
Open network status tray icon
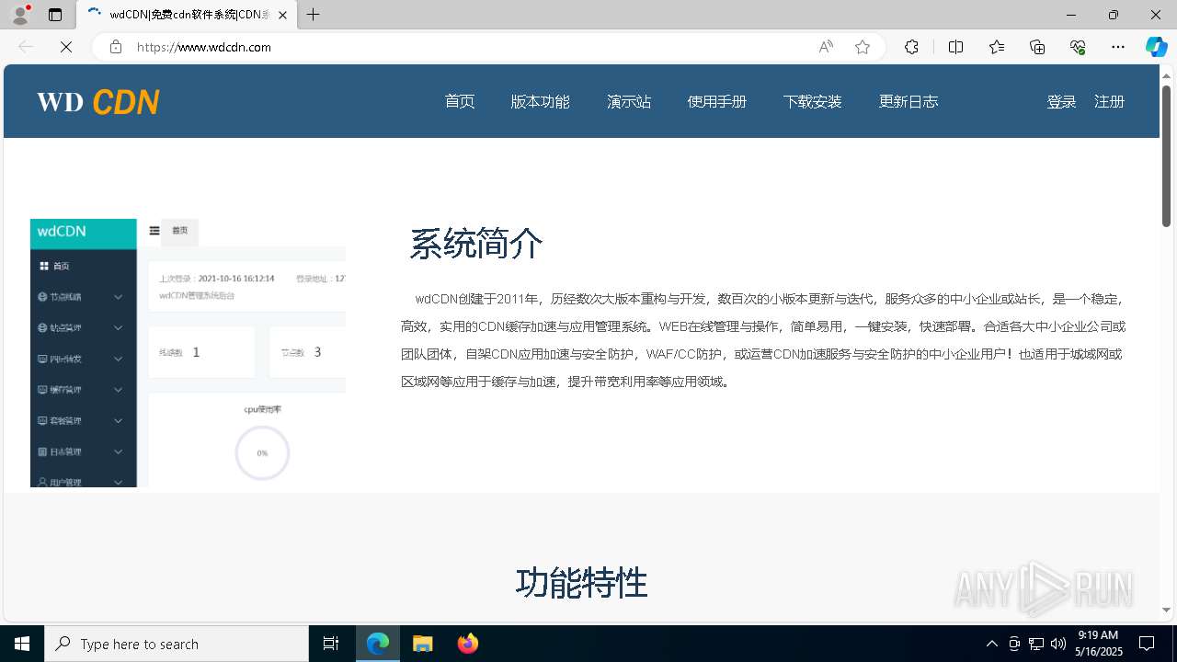pyautogui.click(x=1036, y=644)
